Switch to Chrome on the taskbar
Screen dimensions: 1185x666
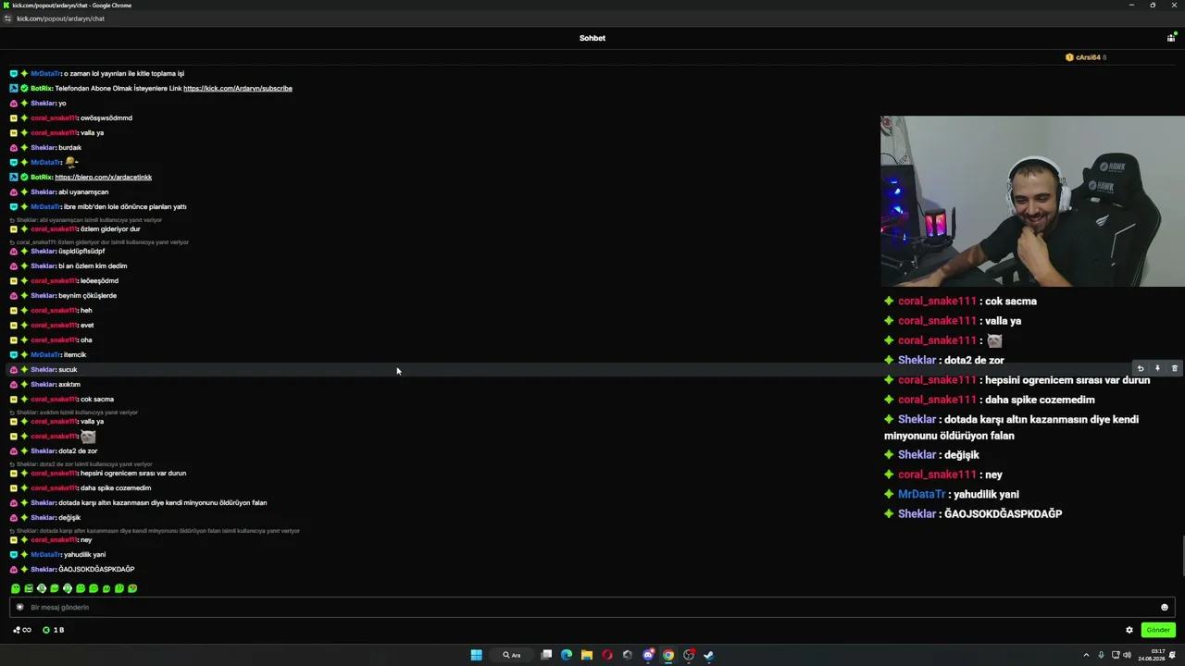pyautogui.click(x=667, y=655)
